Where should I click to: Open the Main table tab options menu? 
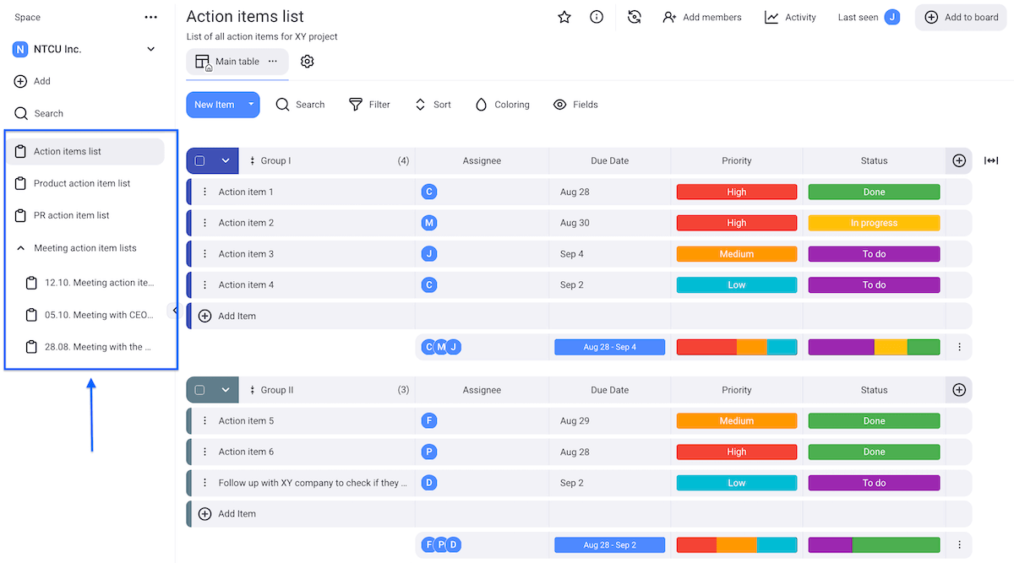point(272,61)
